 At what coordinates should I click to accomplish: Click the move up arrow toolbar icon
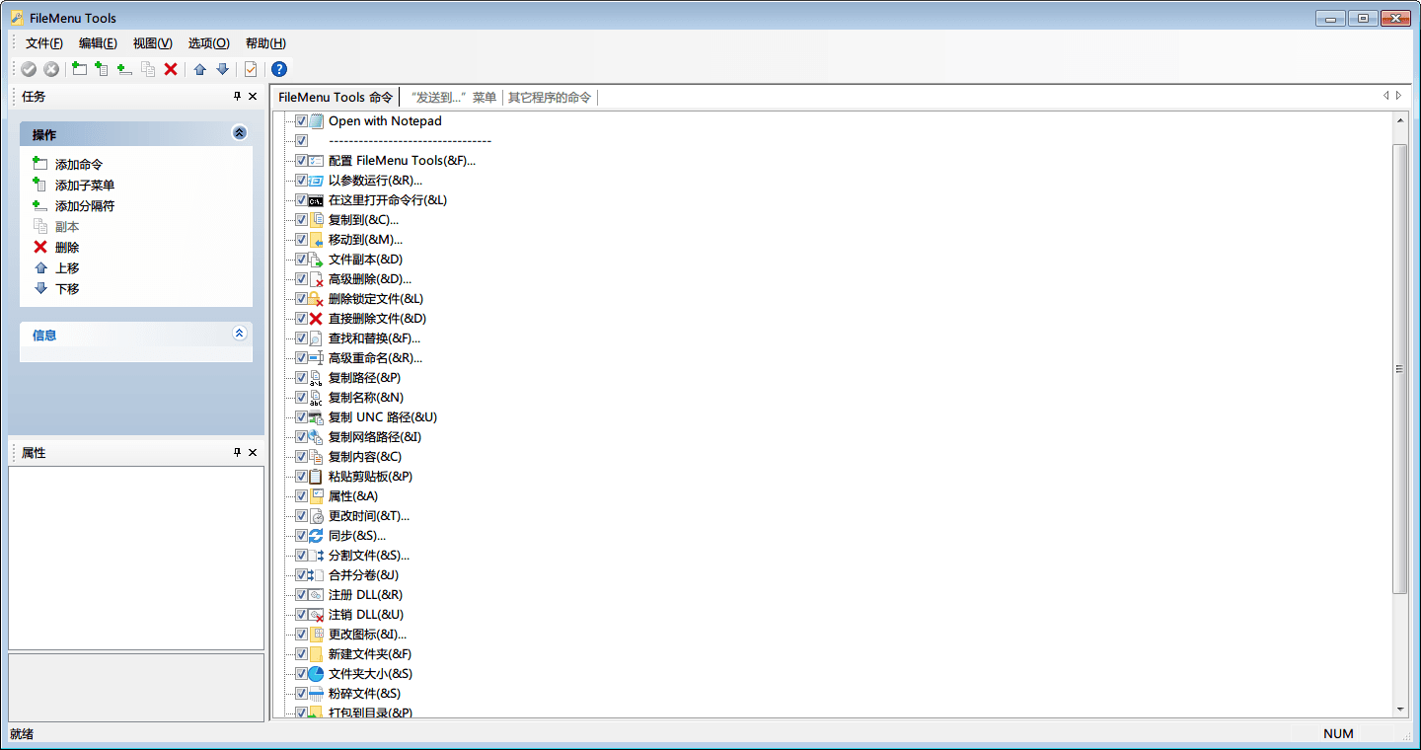200,69
